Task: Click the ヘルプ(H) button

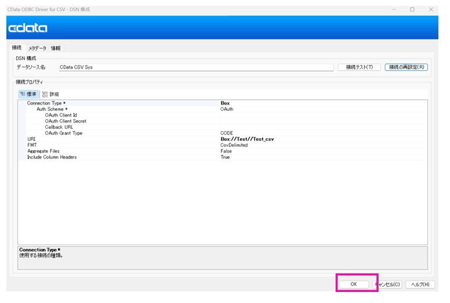Action: [420, 284]
